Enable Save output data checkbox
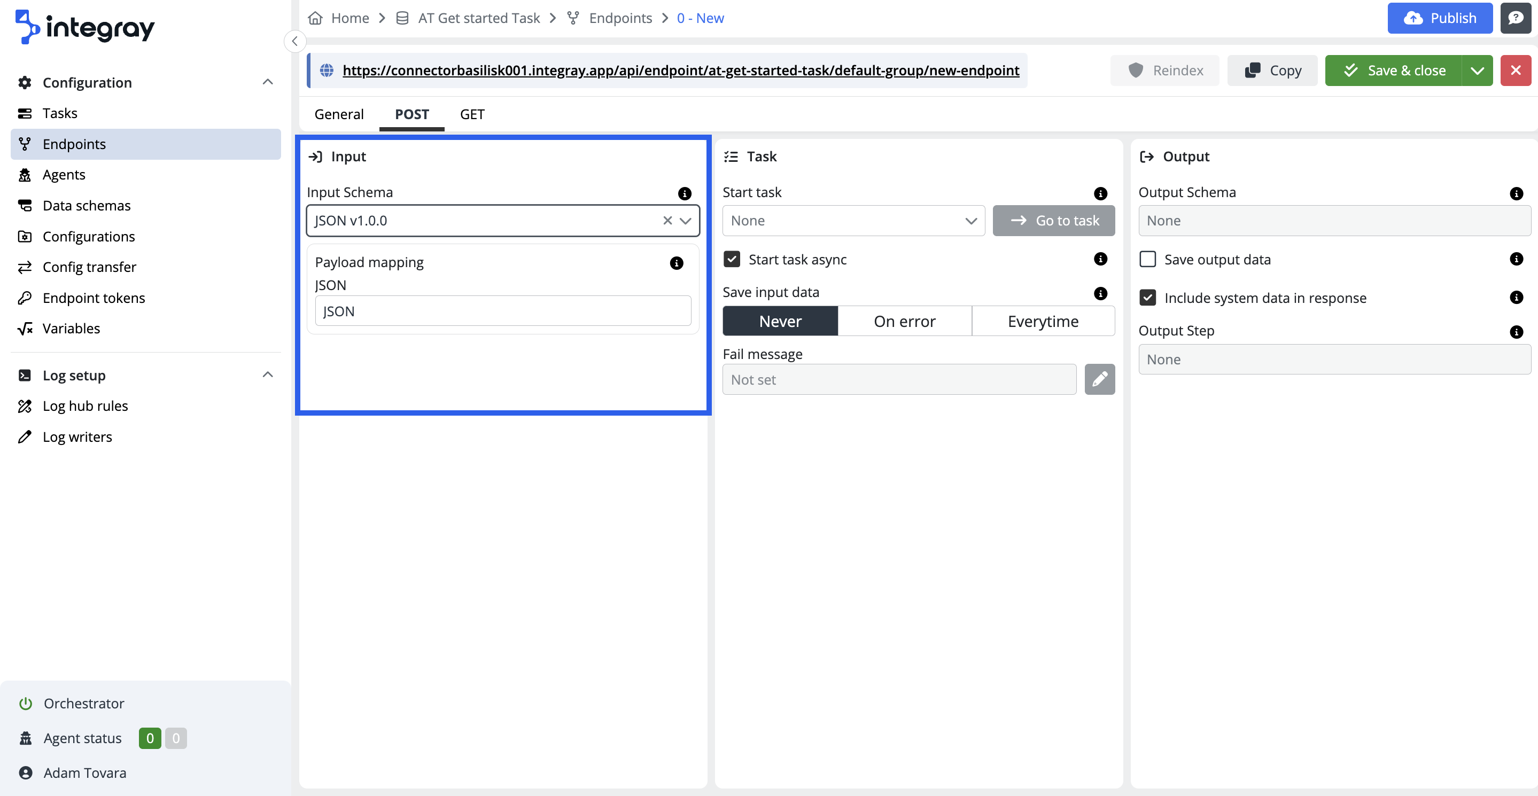 1147,259
